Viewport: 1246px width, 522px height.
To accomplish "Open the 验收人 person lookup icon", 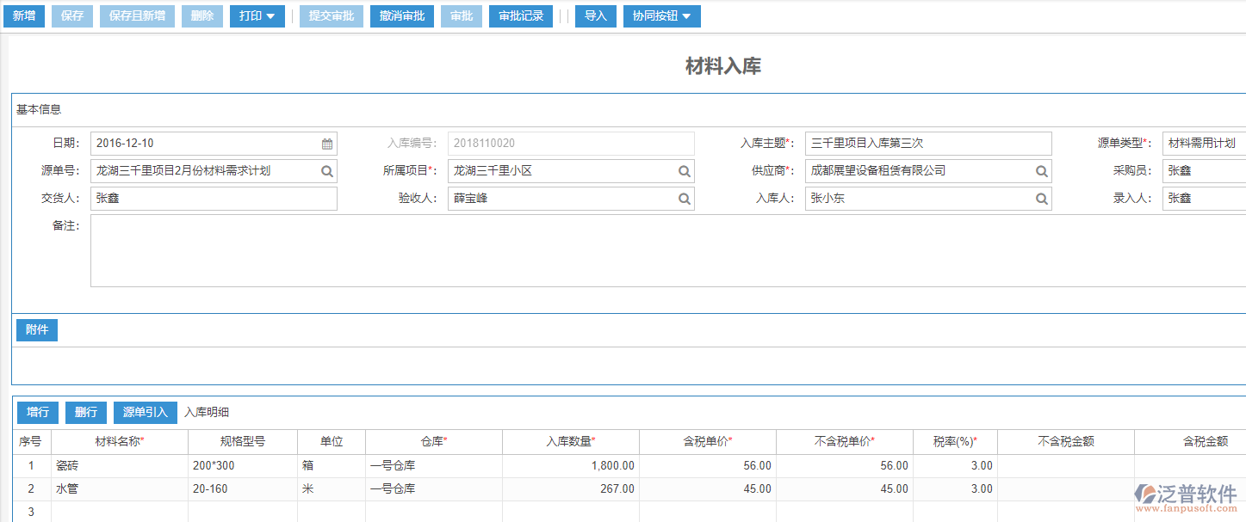I will click(684, 198).
